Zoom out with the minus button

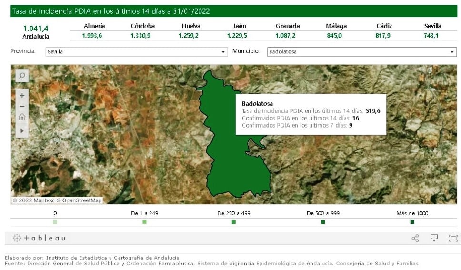(22, 106)
